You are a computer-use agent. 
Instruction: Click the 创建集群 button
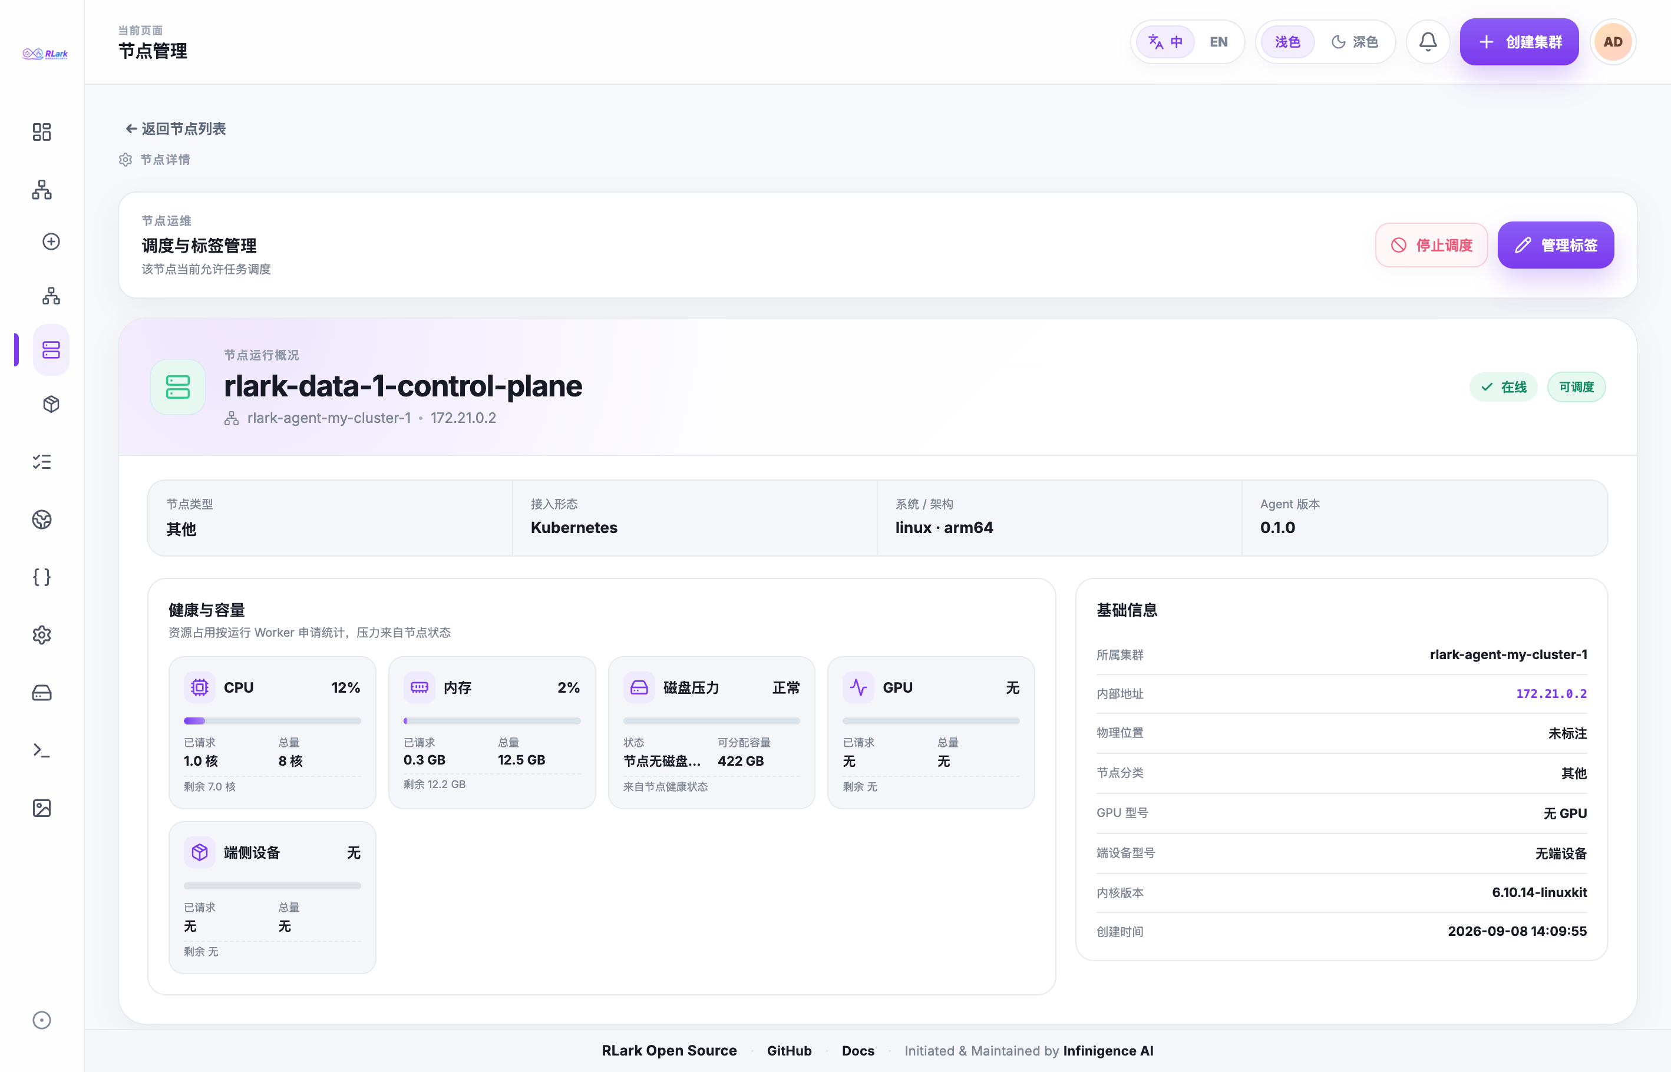[1519, 42]
